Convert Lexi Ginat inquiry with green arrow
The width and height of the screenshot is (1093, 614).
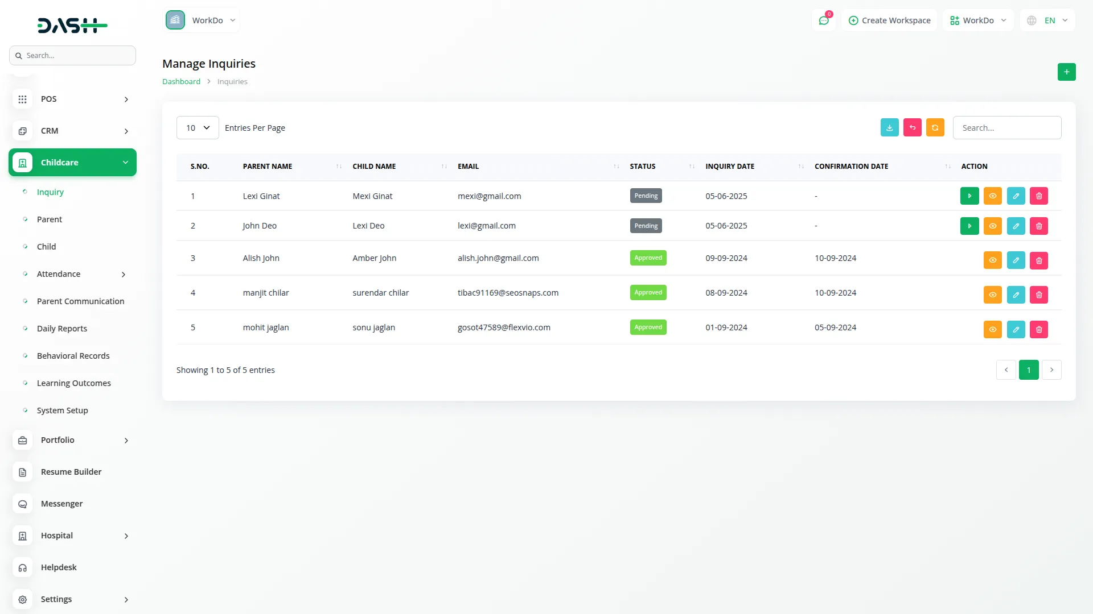(969, 196)
